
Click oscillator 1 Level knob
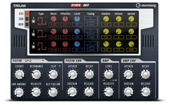77,19
